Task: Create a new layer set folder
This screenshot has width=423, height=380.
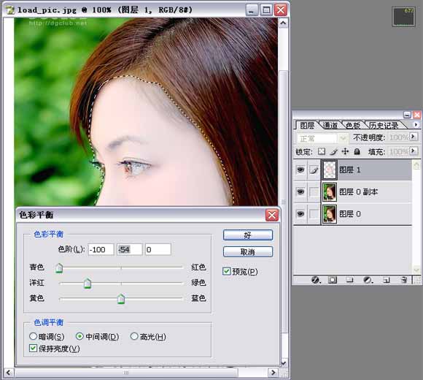Action: tap(349, 280)
